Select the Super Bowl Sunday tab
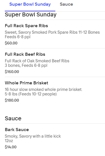Viewport: 105px width, 156px height. coord(30,4)
